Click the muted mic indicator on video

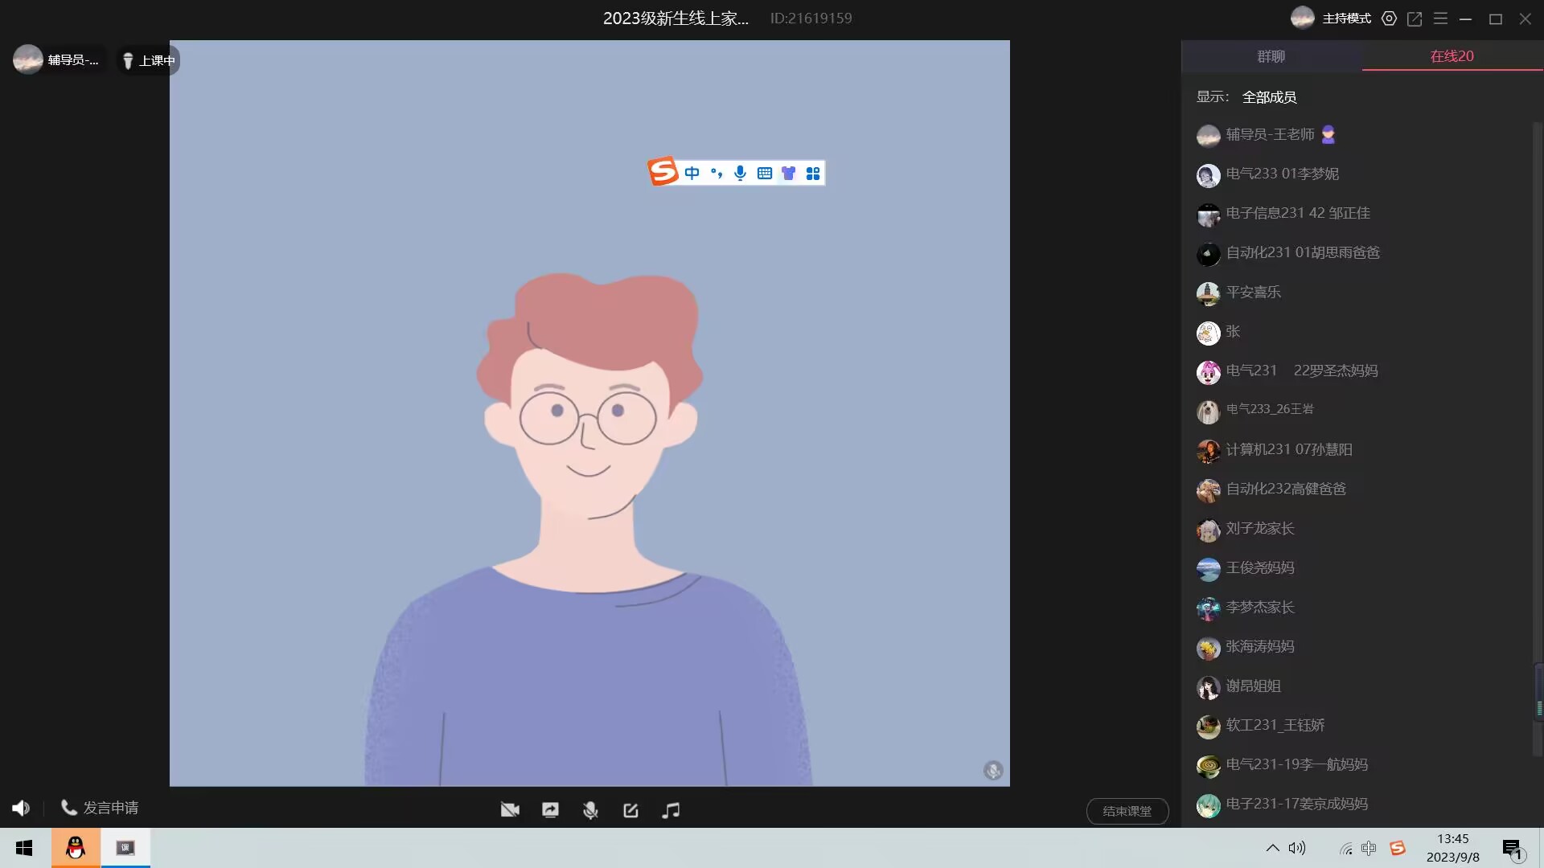point(993,771)
